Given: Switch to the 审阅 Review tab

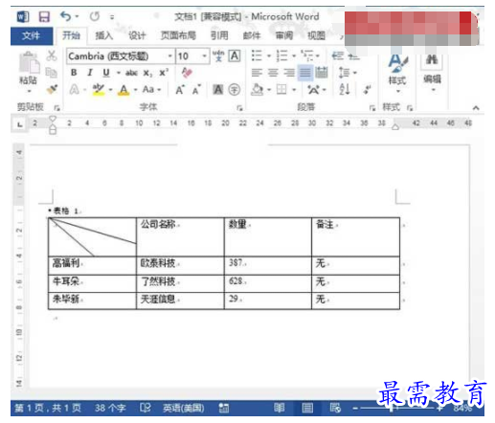Looking at the screenshot, I should pos(284,35).
